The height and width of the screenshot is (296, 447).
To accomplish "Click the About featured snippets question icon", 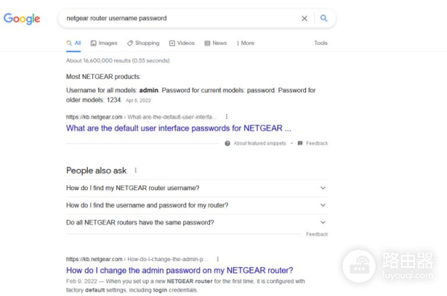I will (227, 143).
